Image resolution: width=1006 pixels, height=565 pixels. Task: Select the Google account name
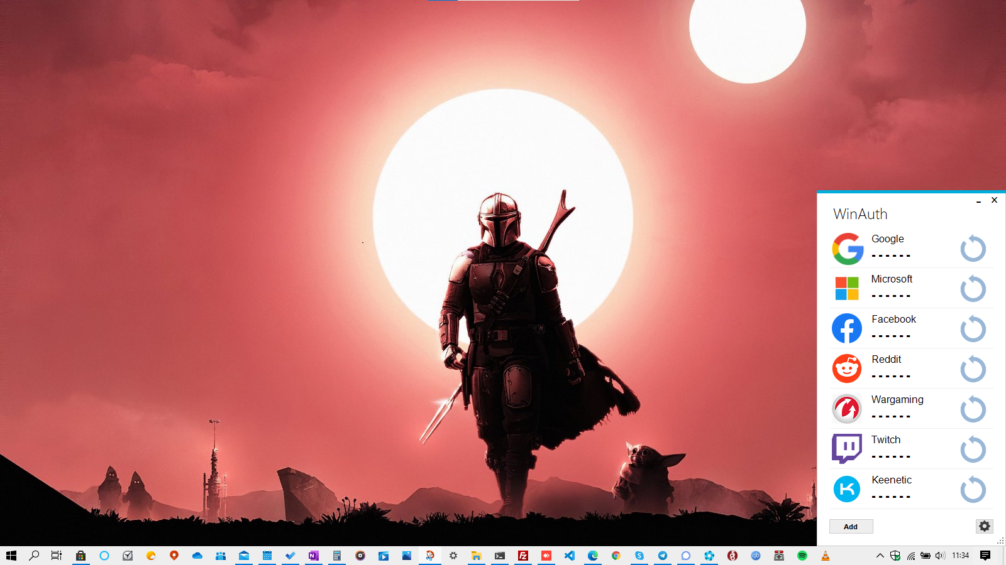click(888, 239)
